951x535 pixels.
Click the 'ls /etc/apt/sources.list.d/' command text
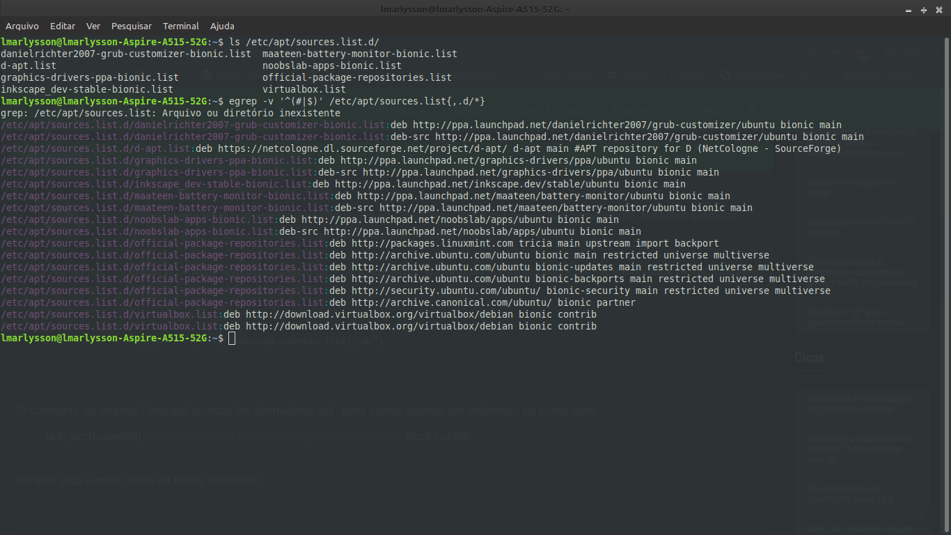[304, 42]
